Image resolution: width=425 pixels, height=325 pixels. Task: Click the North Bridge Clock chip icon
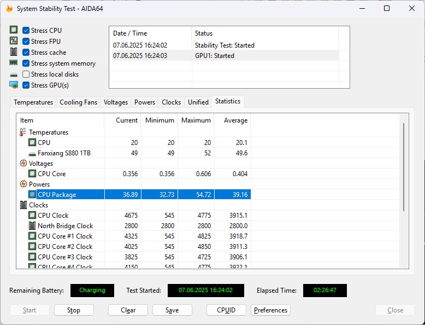32,226
